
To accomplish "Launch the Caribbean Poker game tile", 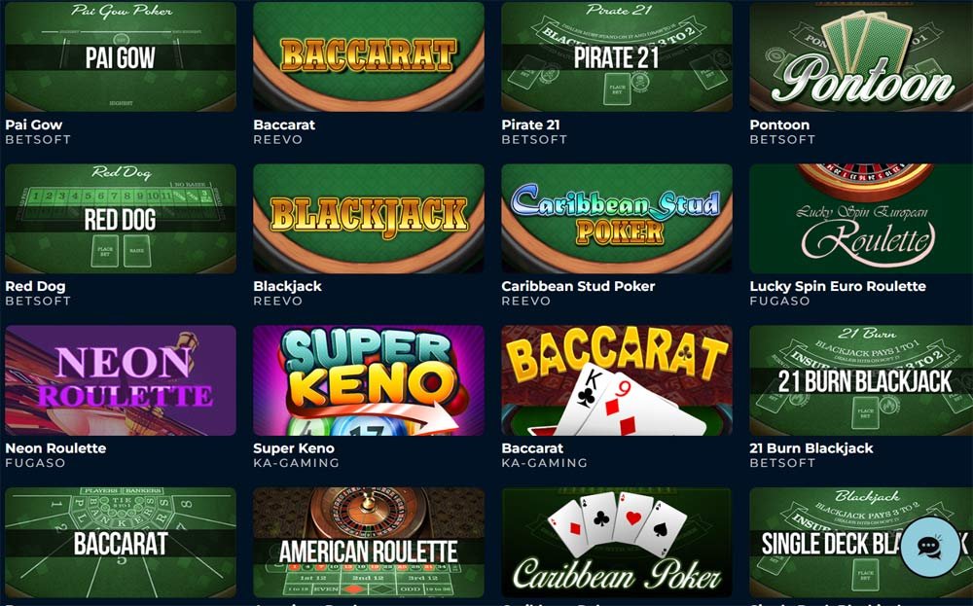I will click(617, 543).
